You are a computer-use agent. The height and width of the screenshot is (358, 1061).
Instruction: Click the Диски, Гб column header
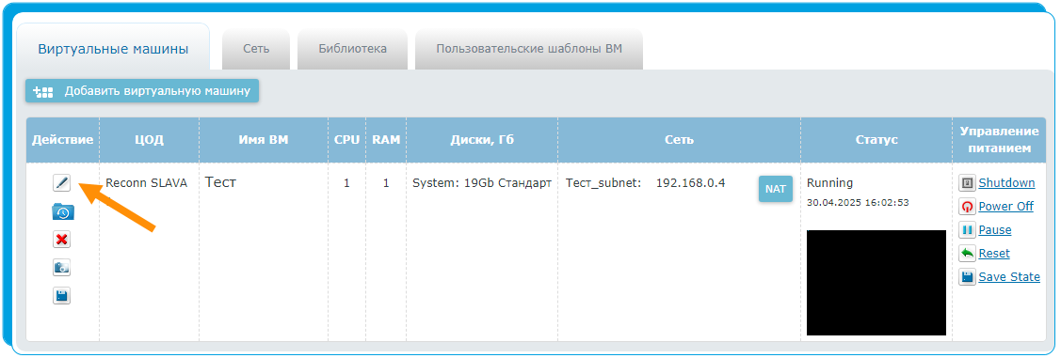(482, 140)
